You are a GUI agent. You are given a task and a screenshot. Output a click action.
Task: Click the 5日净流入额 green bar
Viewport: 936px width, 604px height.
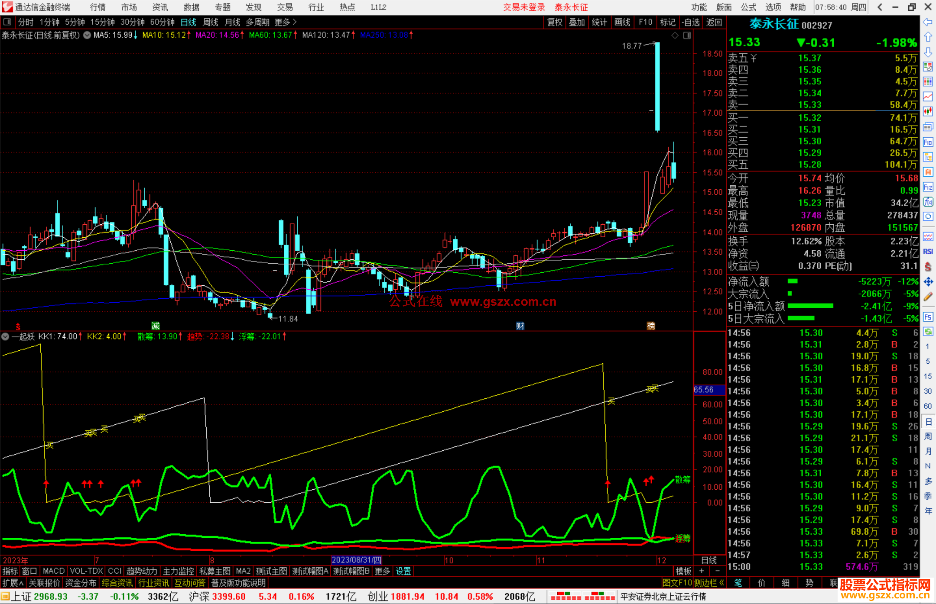810,306
